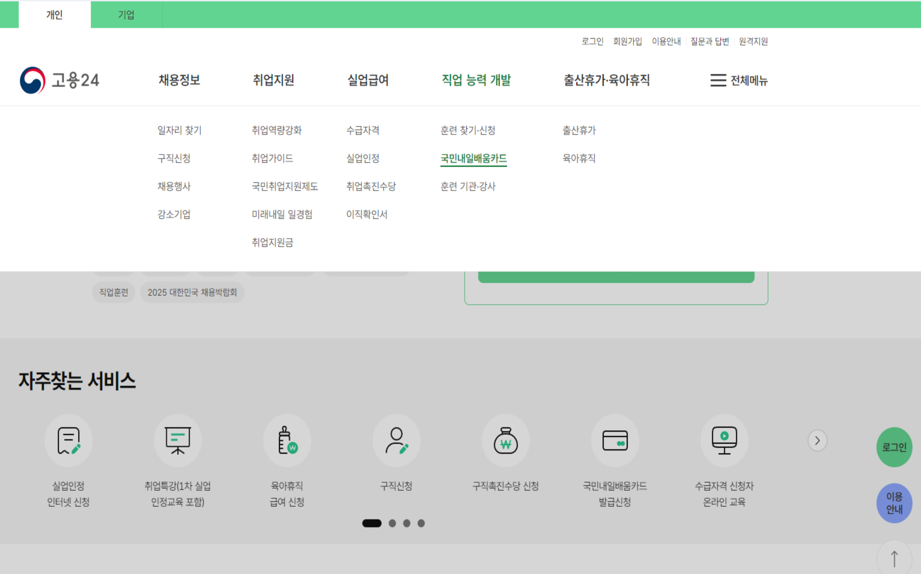Select the fourth carousel pagination dot
The image size is (921, 574).
pos(421,523)
